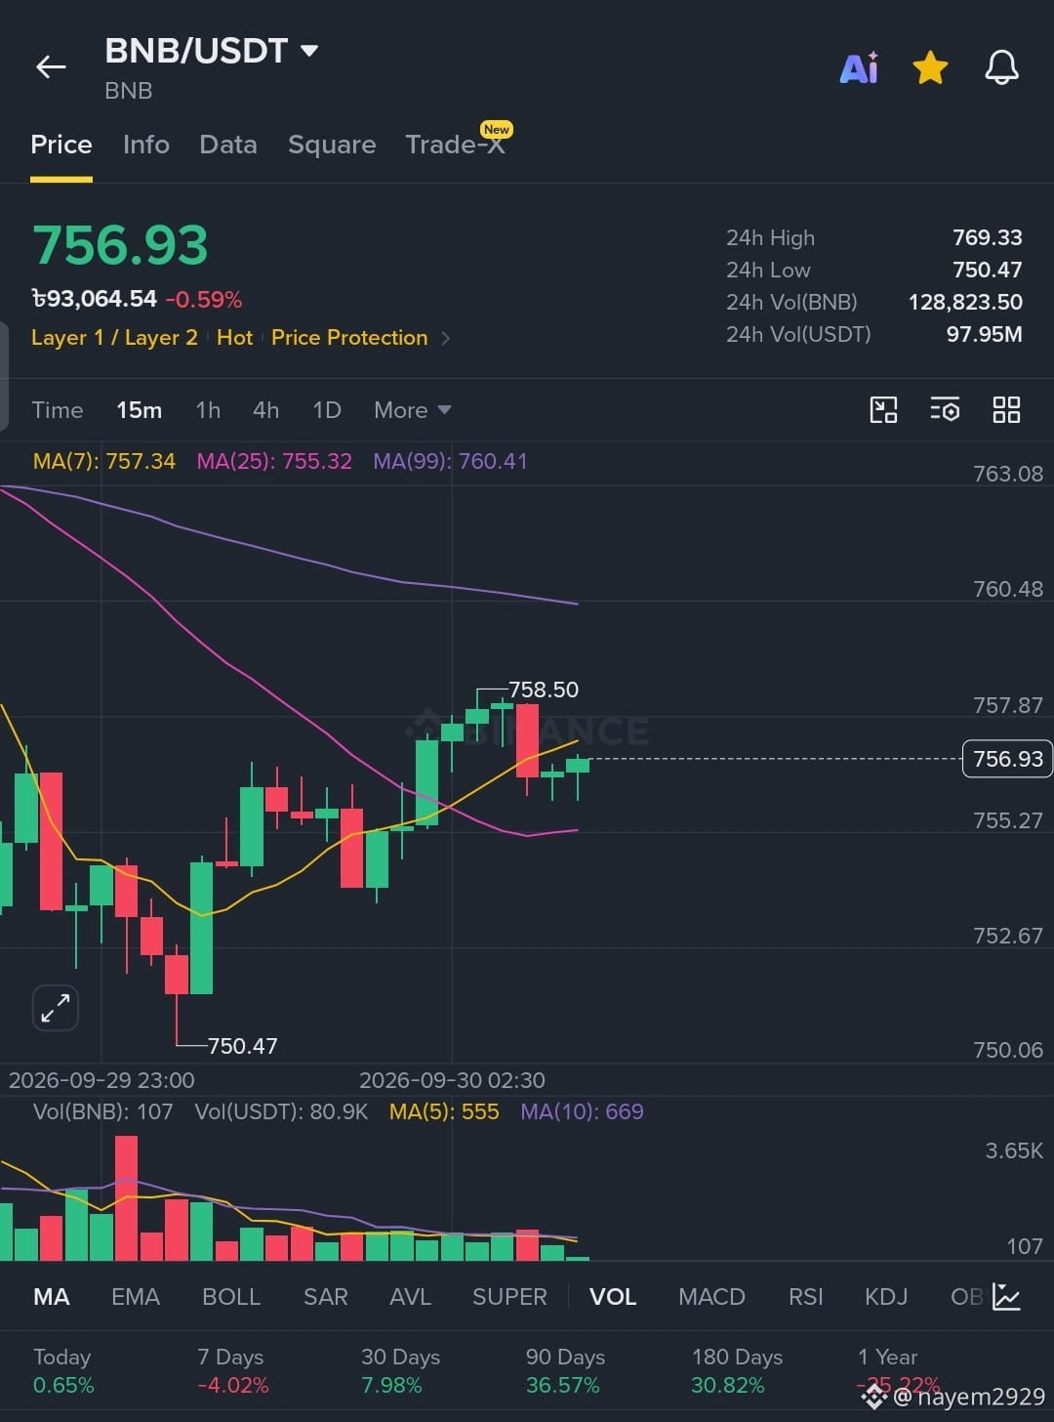Switch to the Info tab
The image size is (1054, 1422).
pos(146,145)
